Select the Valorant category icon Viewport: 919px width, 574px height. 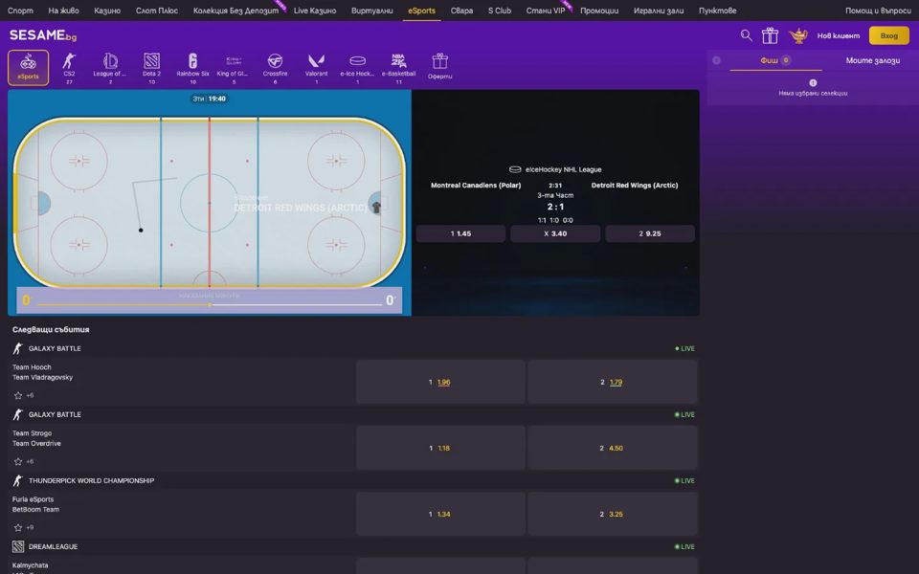[x=317, y=68]
